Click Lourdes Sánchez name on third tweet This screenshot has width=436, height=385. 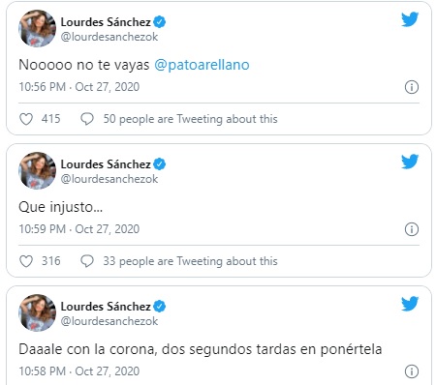(x=106, y=307)
